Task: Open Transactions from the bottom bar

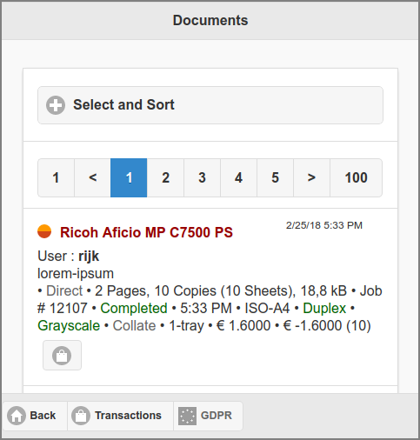Action: (120, 416)
